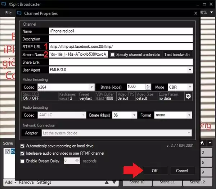Open the disabled AAC LC codec dropdown
The image size is (216, 189).
point(83,115)
